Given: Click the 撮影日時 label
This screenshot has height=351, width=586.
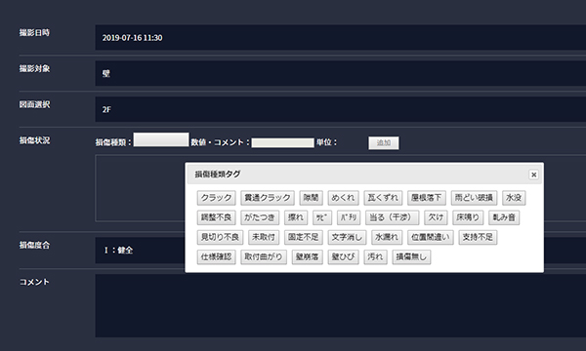Looking at the screenshot, I should click(34, 33).
